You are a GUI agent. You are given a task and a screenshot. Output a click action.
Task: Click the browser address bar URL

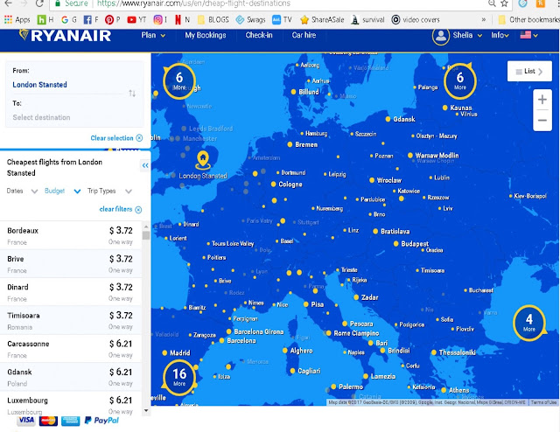[193, 3]
